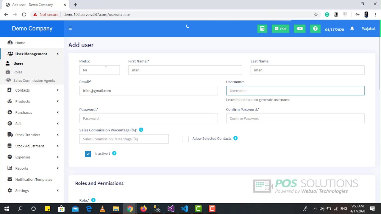Viewport: 381px width, 214px height.
Task: Click into the Email field
Action: pos(149,91)
